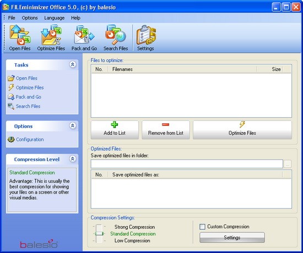Open the Options menu

[30, 18]
